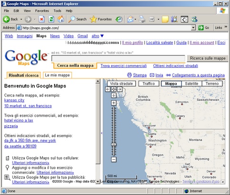This screenshot has height=195, width=230.
Task: Zoom out with the minus button
Action: click(x=114, y=159)
